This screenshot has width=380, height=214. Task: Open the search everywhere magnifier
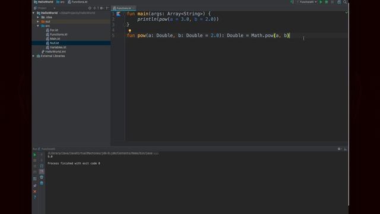(x=345, y=2)
